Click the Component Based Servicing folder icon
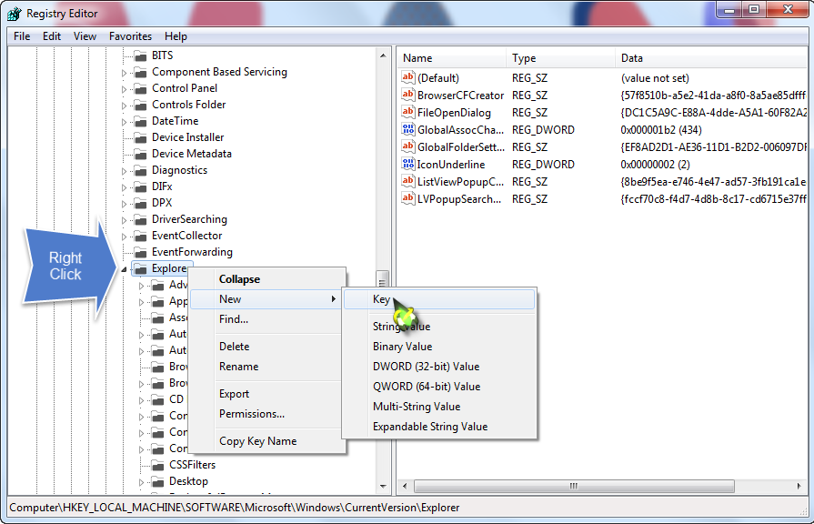This screenshot has height=524, width=814. pos(140,72)
